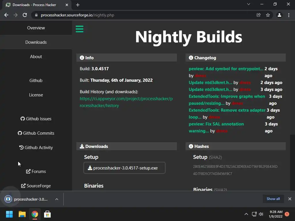Open the About page
This screenshot has height=221, width=295.
[36, 57]
